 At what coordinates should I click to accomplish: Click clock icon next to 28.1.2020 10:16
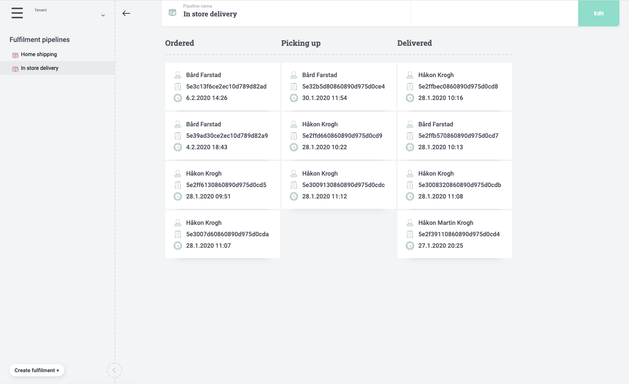coord(410,98)
